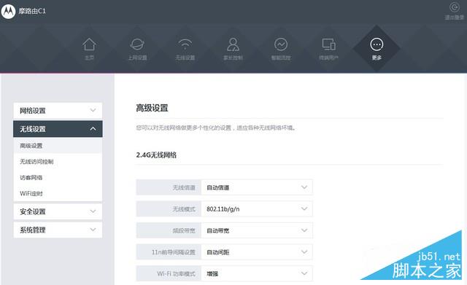Click the 11n前导间隔设置 field label
This screenshot has width=467, height=285.
[x=174, y=252]
